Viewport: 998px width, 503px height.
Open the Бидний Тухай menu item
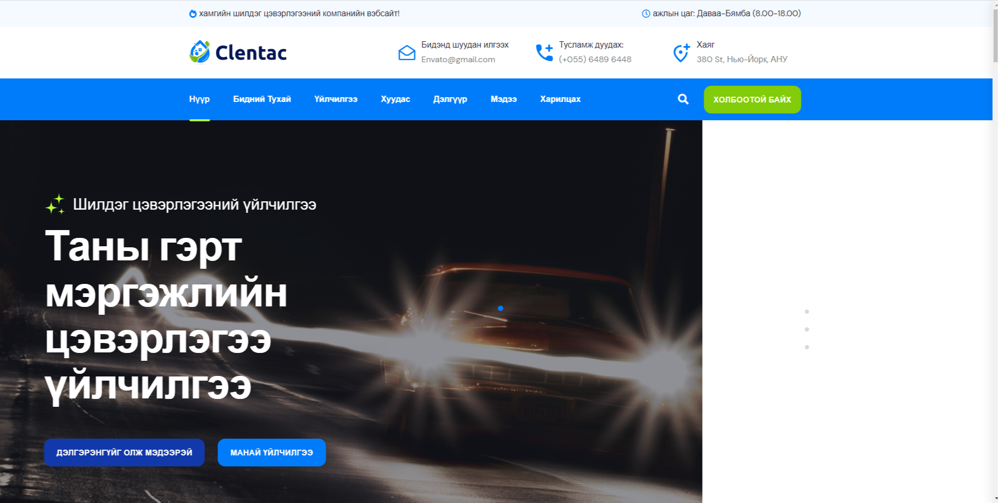coord(262,99)
